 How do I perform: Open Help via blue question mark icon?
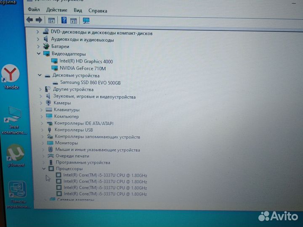(64, 20)
